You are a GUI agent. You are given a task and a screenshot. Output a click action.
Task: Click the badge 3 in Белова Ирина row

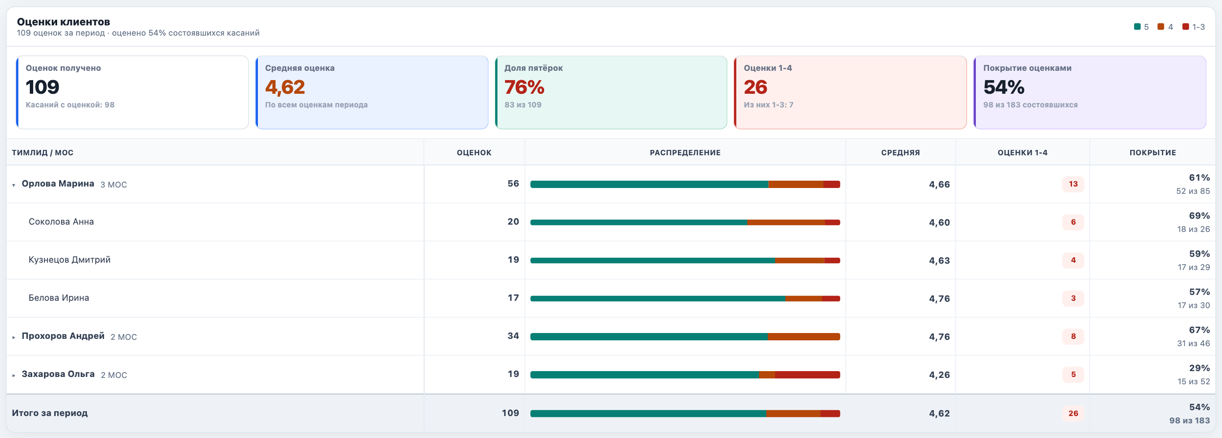1073,298
